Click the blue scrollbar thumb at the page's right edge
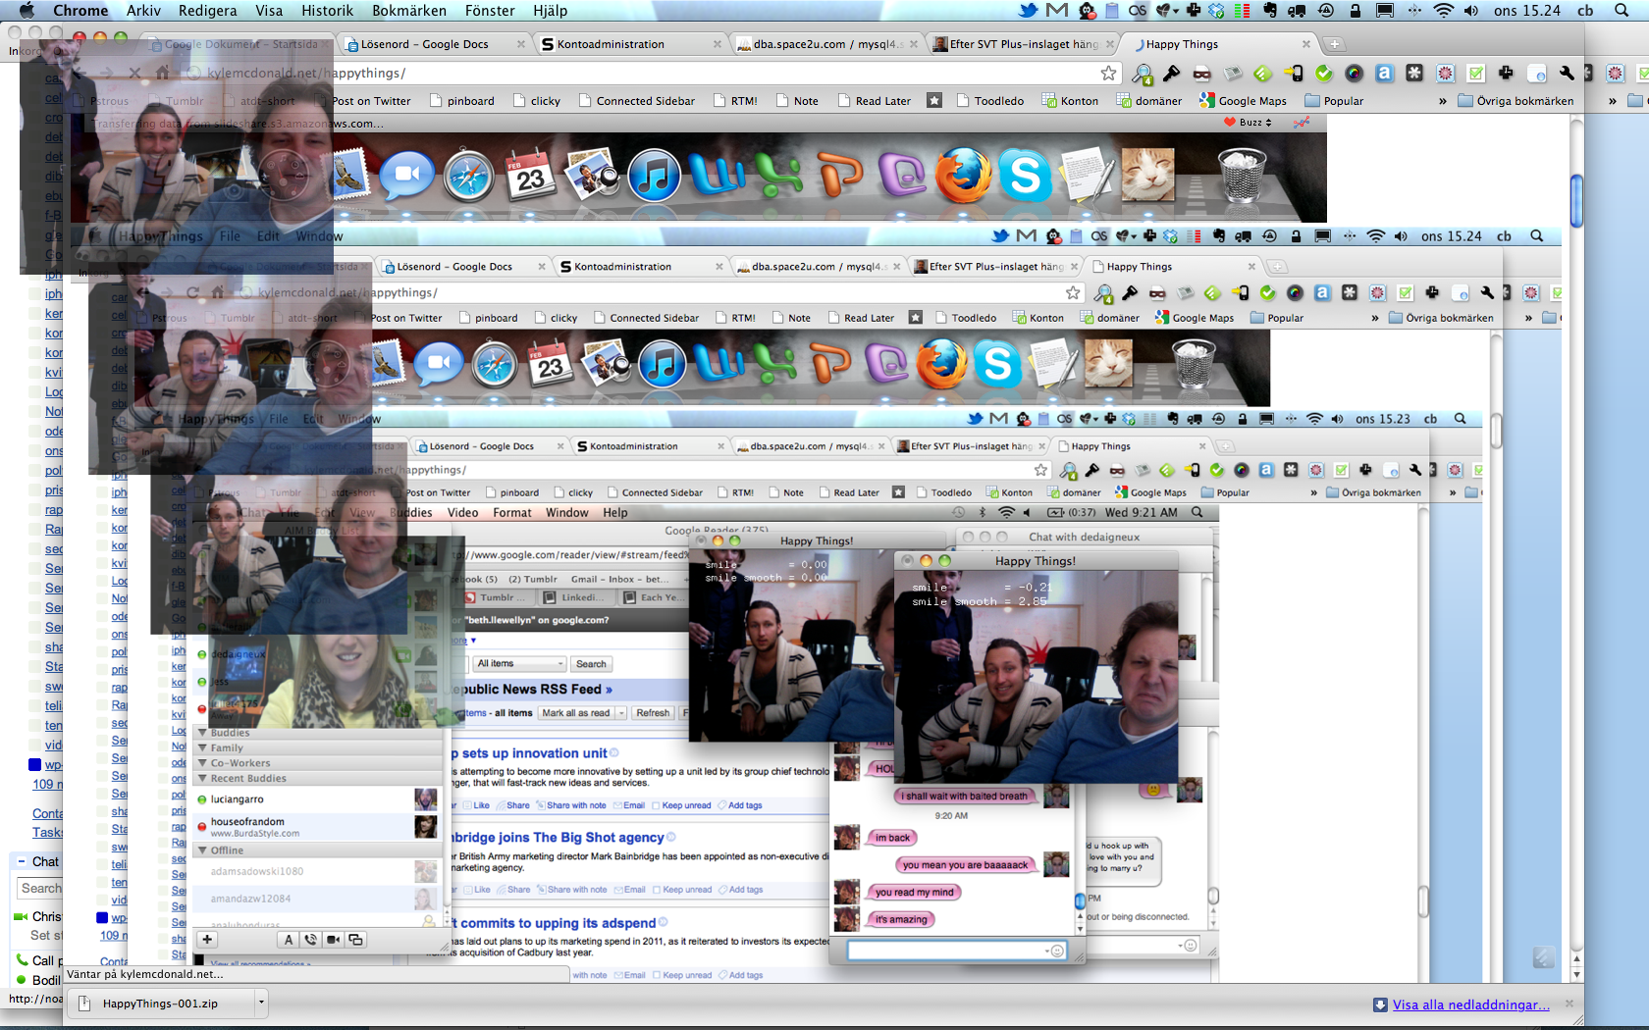The image size is (1649, 1030). 1576,200
